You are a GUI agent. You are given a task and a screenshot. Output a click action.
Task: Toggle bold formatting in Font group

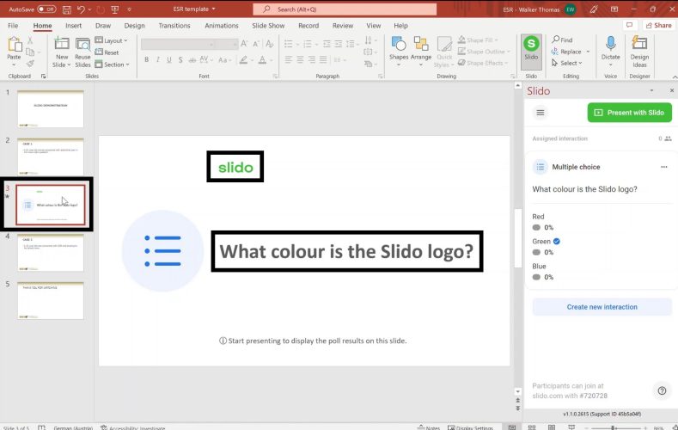click(146, 59)
